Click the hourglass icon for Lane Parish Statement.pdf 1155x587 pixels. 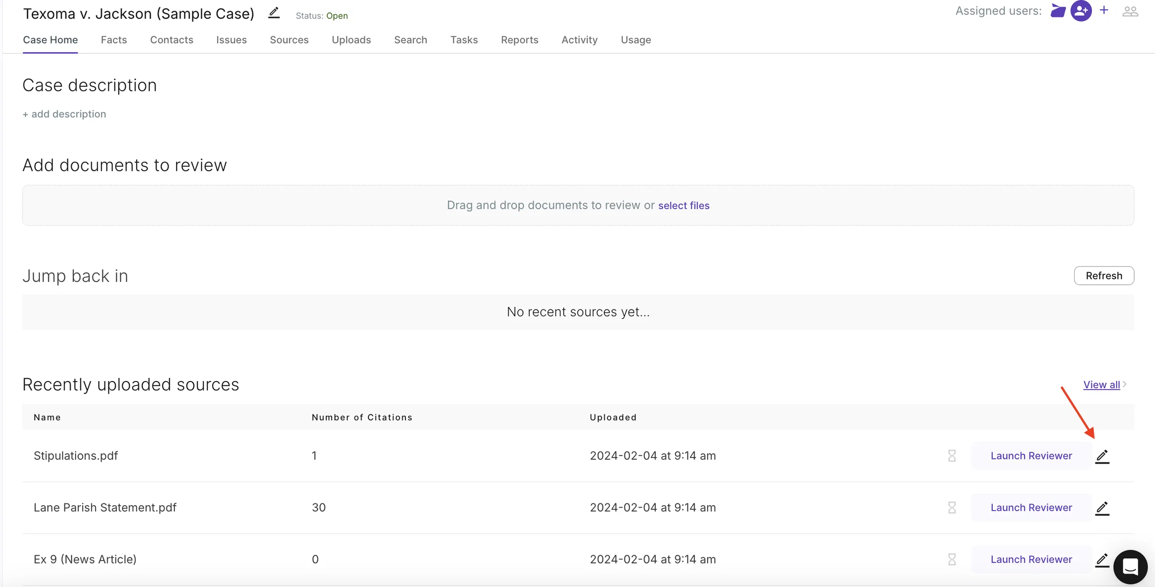(952, 508)
